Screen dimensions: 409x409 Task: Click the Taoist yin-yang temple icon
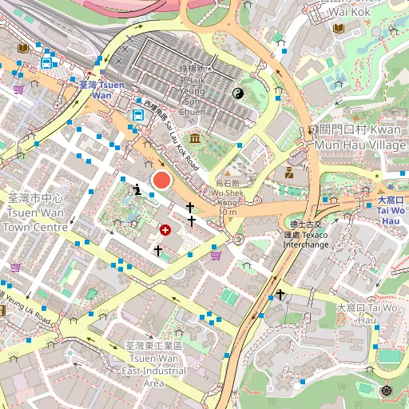tap(238, 93)
